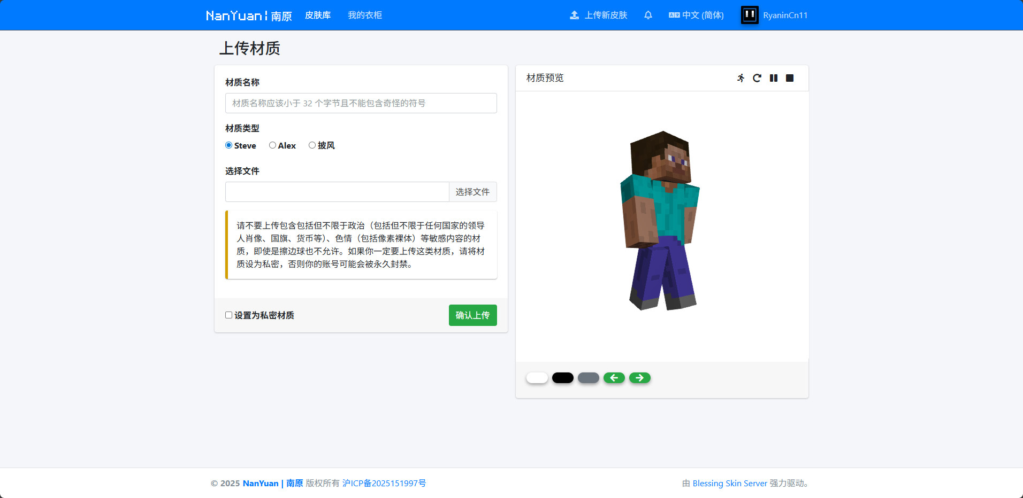Choose the 披风 cape radio option
The image size is (1023, 498).
coord(312,145)
